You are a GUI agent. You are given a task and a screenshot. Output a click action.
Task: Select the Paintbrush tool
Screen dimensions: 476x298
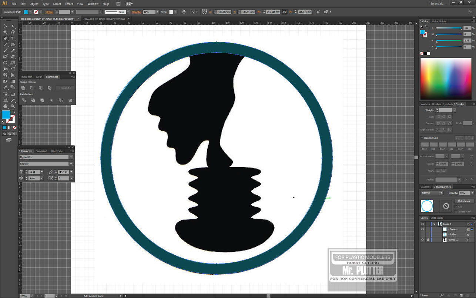5,51
